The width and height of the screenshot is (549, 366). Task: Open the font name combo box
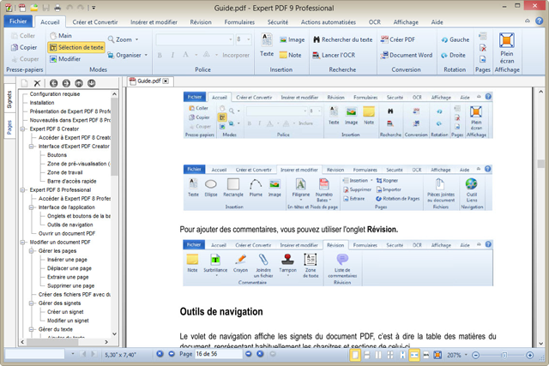click(195, 39)
